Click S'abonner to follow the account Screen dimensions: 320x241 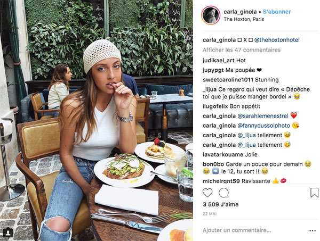(277, 12)
